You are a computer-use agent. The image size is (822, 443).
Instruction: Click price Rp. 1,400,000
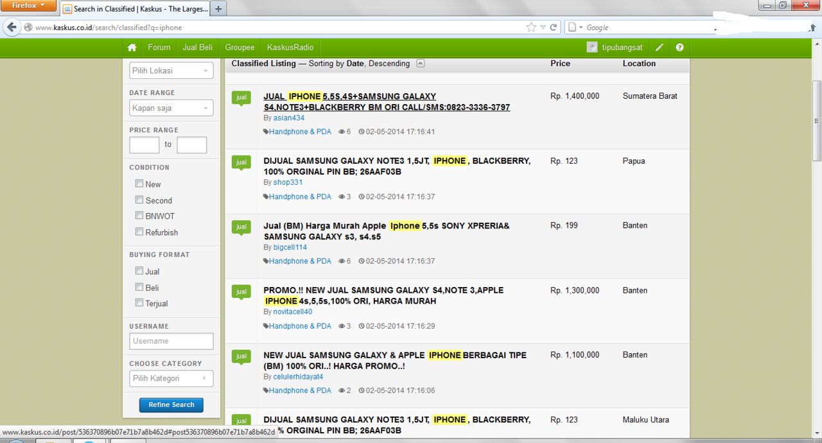coord(575,96)
